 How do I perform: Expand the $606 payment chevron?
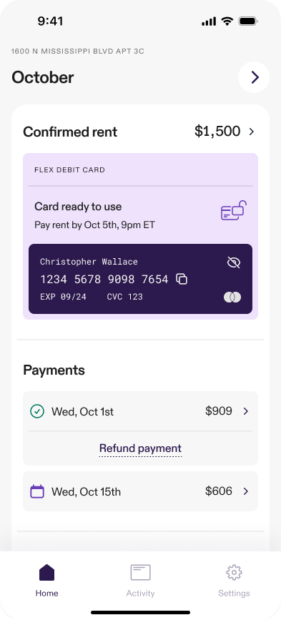(x=246, y=491)
